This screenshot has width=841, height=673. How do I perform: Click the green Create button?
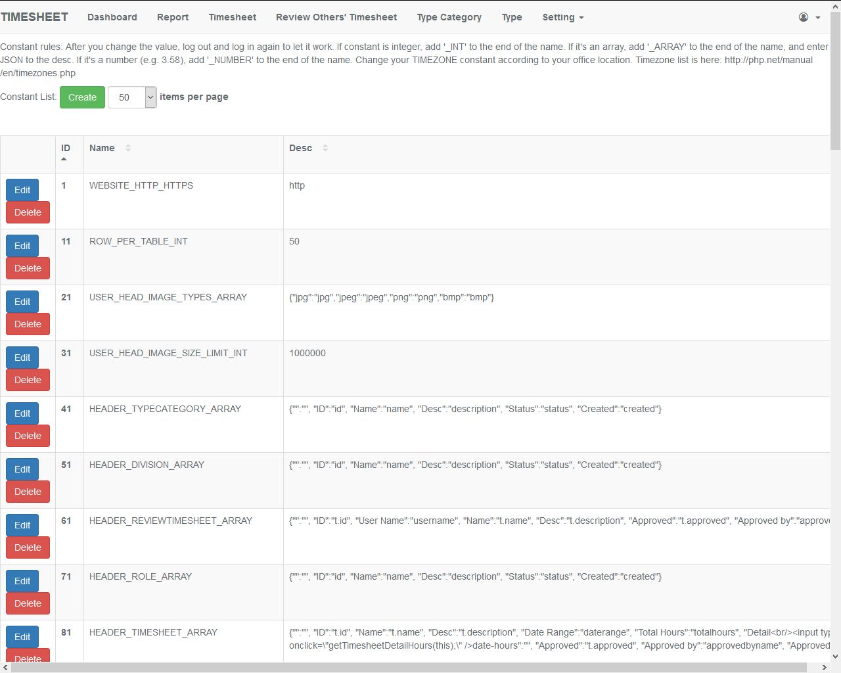(x=82, y=97)
